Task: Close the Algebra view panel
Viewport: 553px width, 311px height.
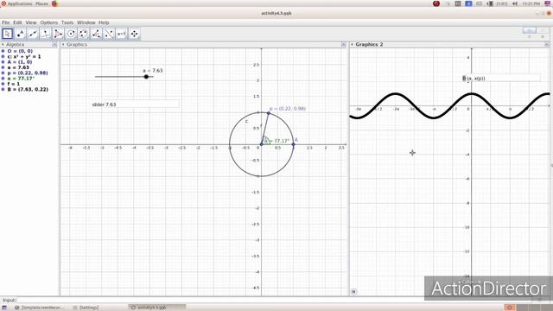Action: (54, 45)
